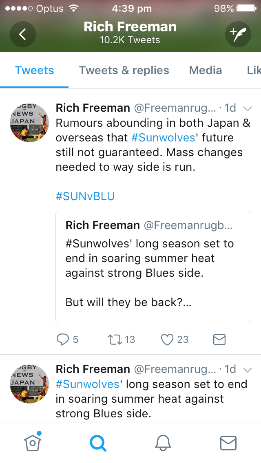Open the Home timeline tab
The width and height of the screenshot is (261, 463).
tap(33, 443)
